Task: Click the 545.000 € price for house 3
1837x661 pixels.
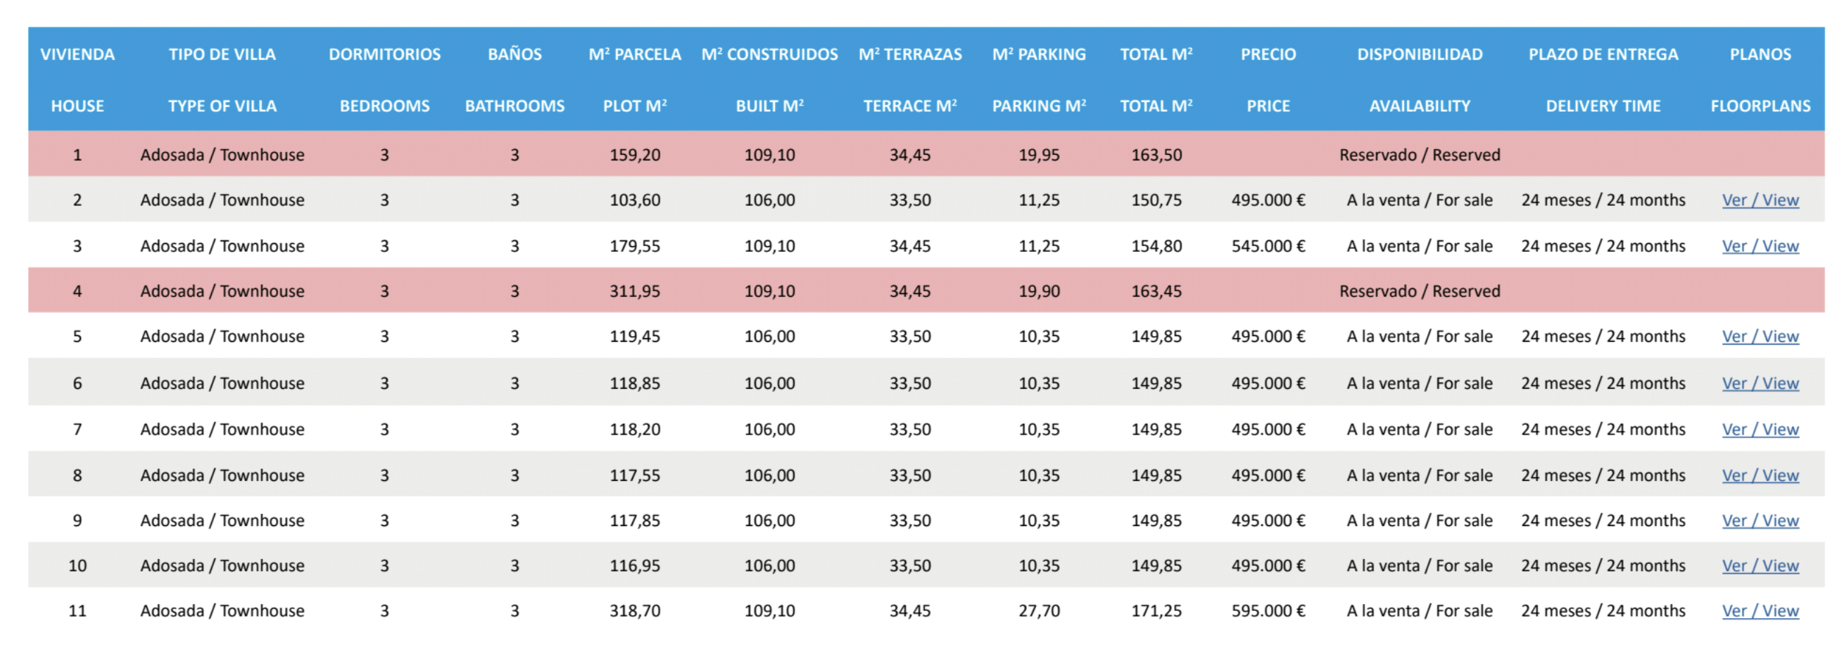Action: click(1268, 245)
